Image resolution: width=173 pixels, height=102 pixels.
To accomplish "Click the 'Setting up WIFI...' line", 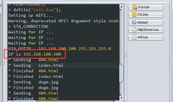I will pyautogui.click(x=31, y=15).
